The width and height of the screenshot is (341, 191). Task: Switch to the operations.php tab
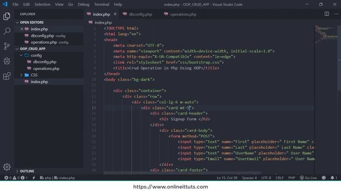(183, 14)
